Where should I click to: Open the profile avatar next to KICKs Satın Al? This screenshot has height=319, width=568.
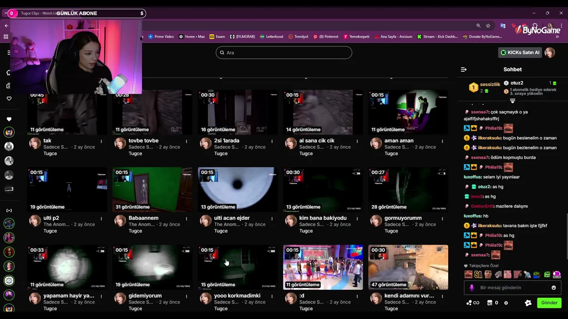point(550,53)
